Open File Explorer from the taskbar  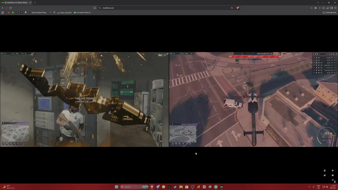tap(181, 187)
